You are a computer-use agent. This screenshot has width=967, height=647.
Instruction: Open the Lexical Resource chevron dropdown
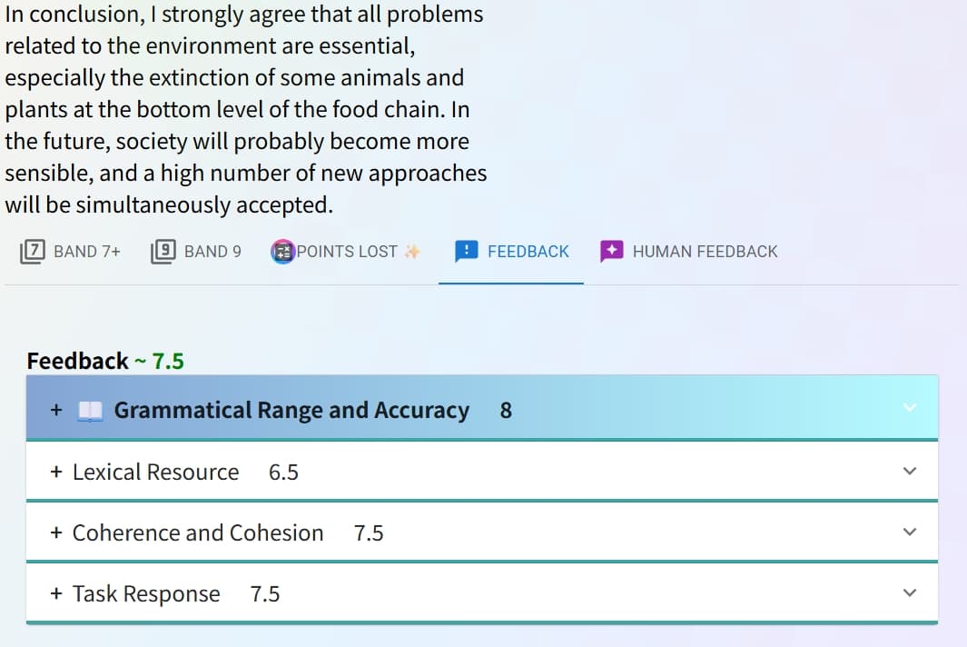point(910,471)
